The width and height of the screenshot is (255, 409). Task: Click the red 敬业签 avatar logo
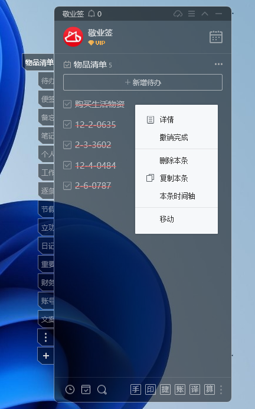click(73, 37)
